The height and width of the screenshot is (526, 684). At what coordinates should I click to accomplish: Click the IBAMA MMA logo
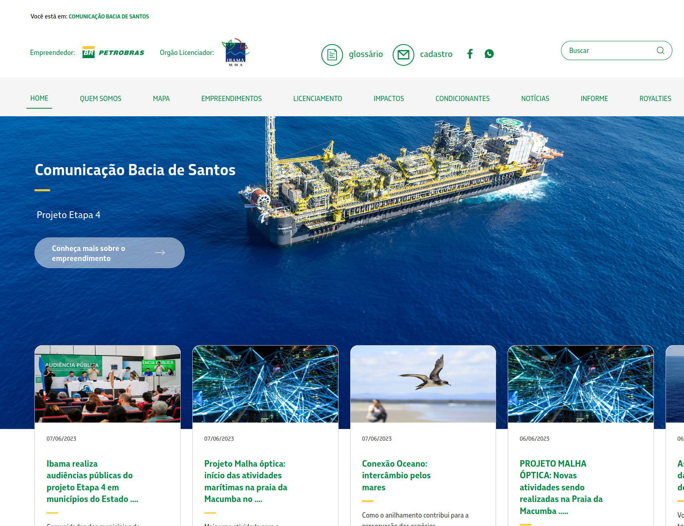pyautogui.click(x=236, y=52)
